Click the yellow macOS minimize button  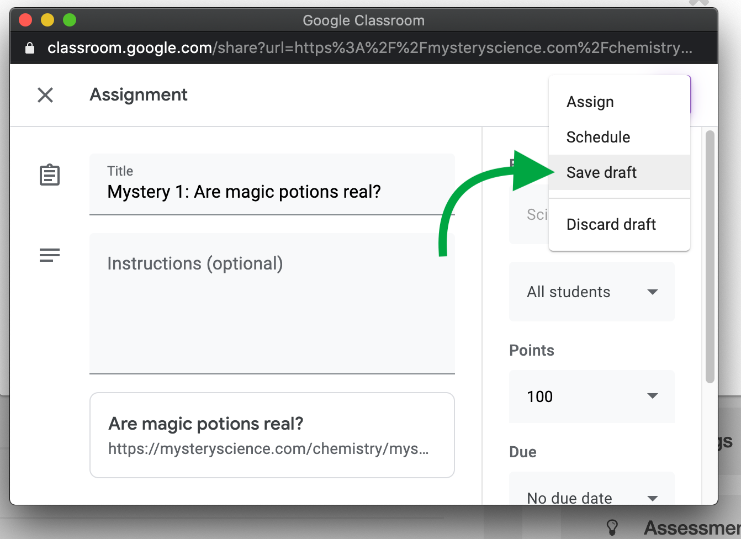coord(47,20)
